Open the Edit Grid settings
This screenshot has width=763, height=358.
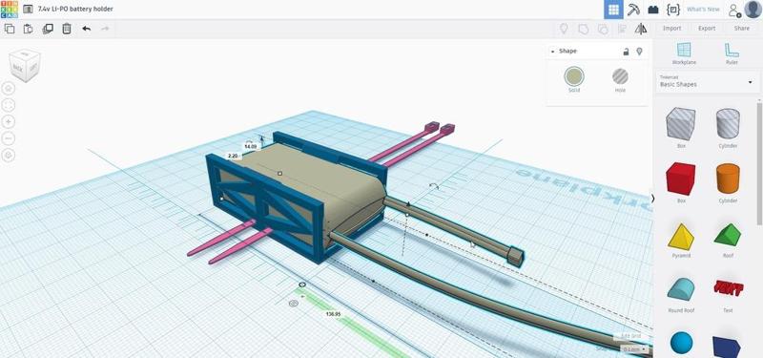coord(631,337)
